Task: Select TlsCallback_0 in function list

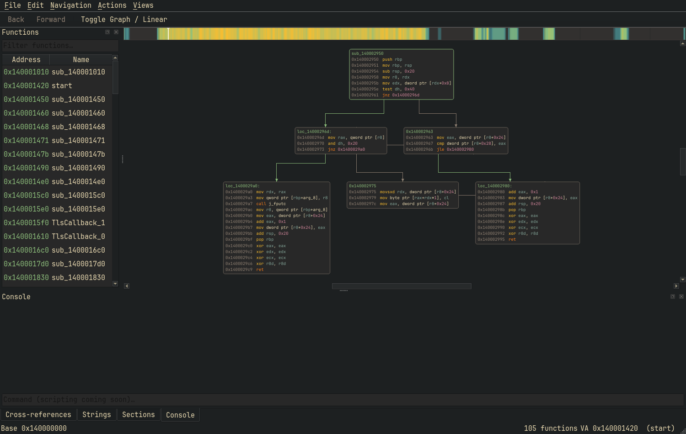Action: [x=57, y=237]
